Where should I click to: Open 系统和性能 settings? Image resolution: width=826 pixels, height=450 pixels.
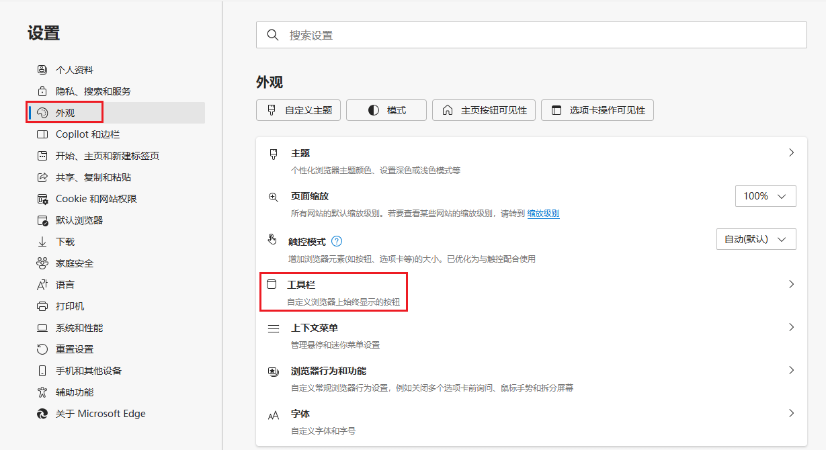click(x=79, y=327)
